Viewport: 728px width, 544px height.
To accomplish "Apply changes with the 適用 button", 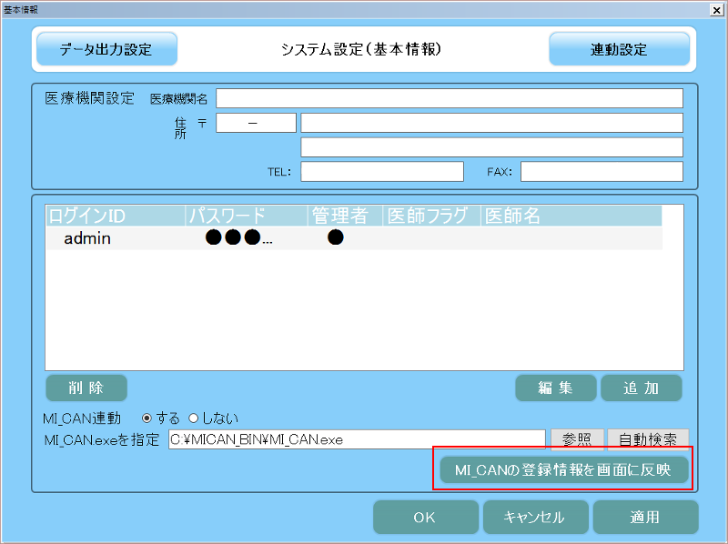I will point(646,517).
